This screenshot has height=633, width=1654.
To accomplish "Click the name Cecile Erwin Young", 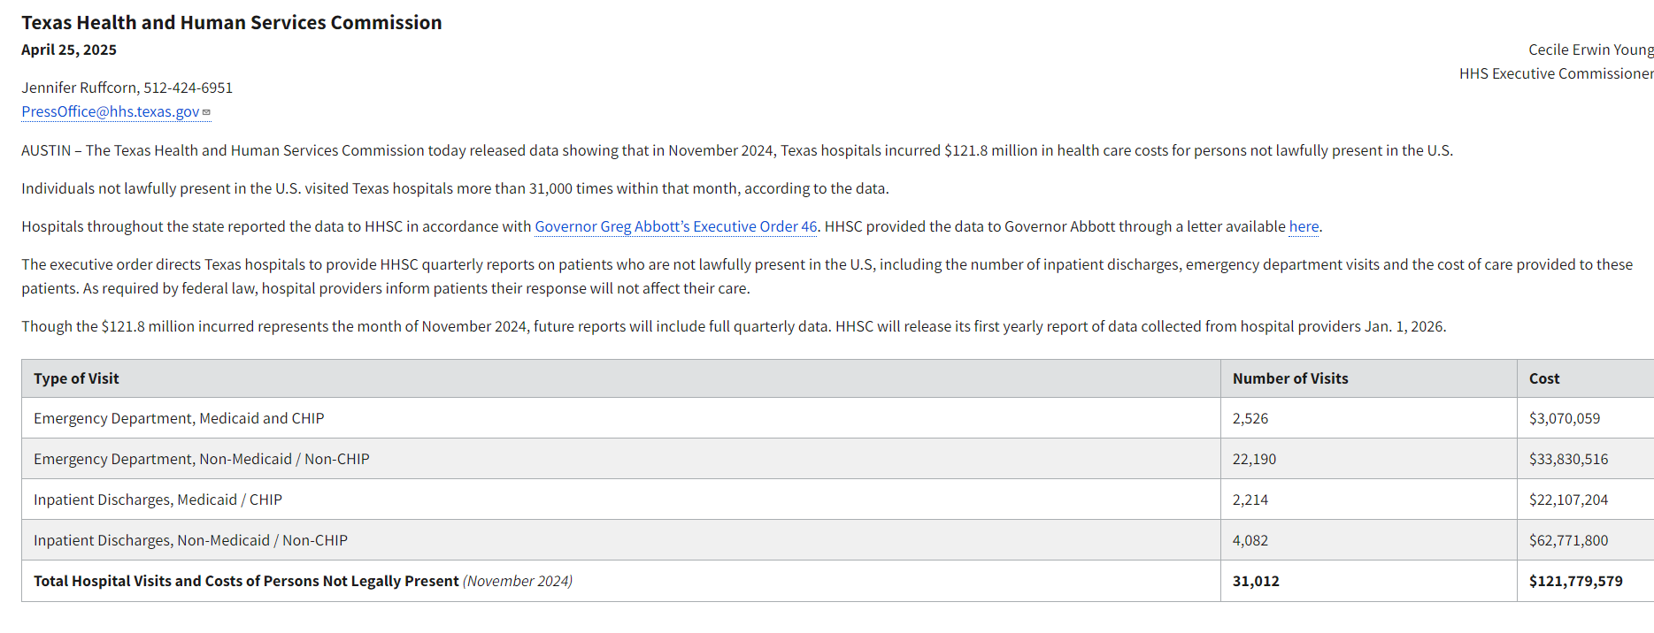I will click(1590, 50).
